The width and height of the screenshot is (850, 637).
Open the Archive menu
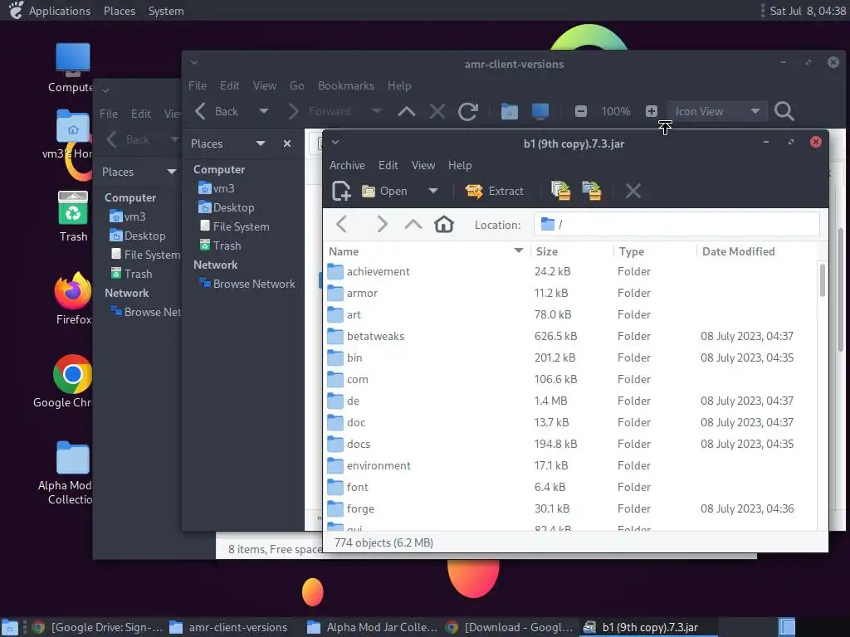pyautogui.click(x=347, y=165)
